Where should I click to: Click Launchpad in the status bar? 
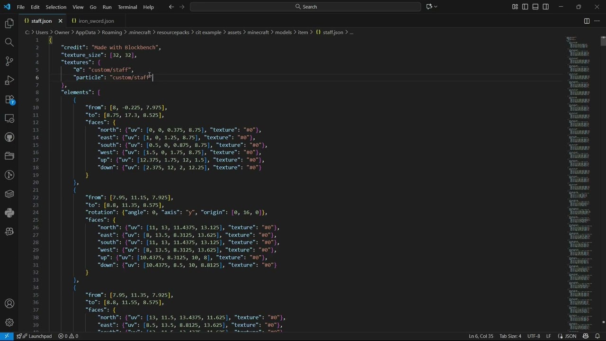[36, 336]
